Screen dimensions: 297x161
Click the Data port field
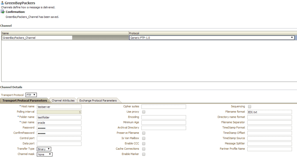point(59,144)
